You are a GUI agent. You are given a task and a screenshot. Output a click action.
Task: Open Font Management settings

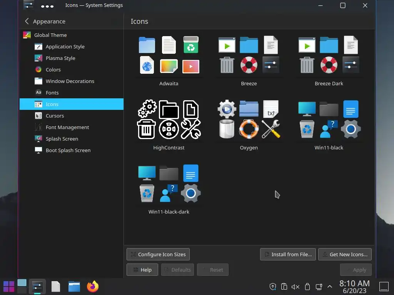pos(72,127)
